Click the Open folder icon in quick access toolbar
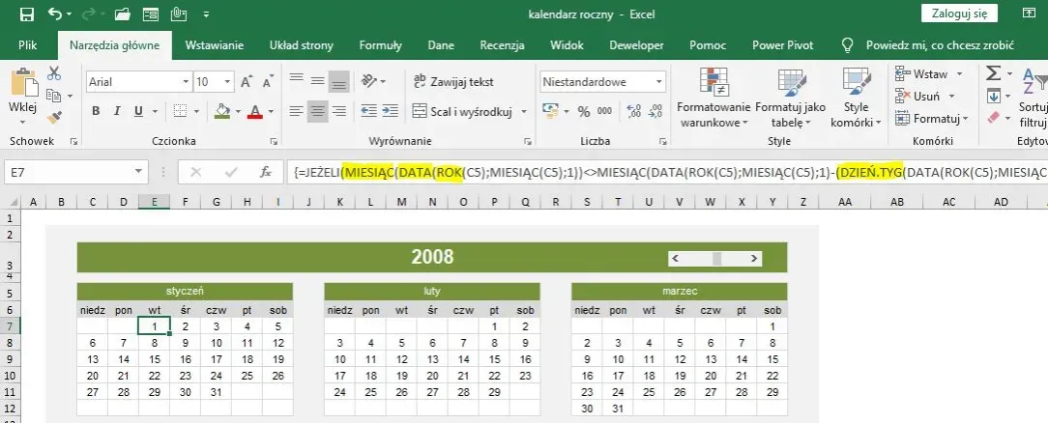Screen dimensions: 1048x423 (123, 14)
